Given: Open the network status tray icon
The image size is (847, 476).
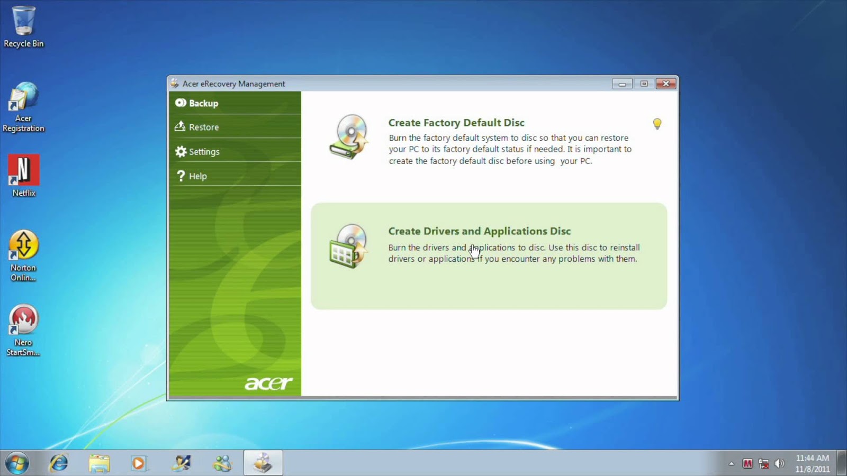Looking at the screenshot, I should [763, 464].
